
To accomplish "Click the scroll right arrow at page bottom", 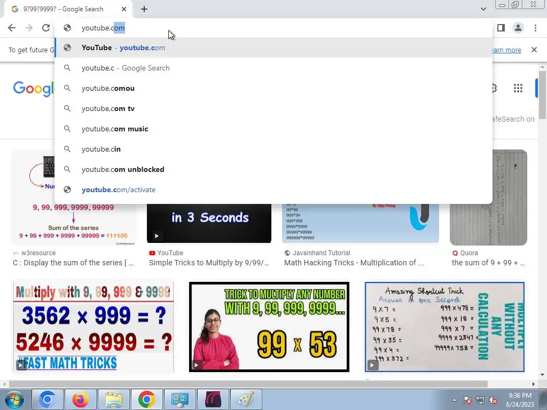I will click(534, 384).
